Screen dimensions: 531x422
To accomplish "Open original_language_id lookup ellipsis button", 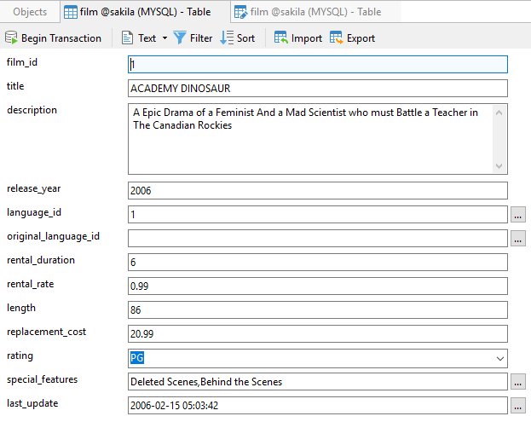I will pos(518,239).
